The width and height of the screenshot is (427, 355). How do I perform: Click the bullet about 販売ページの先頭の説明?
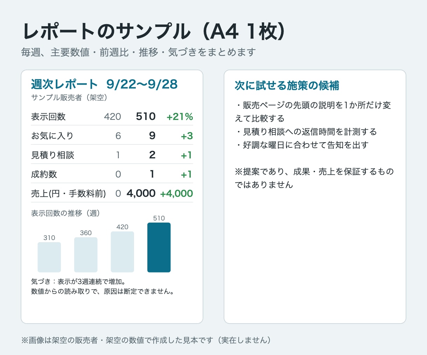pos(313,112)
